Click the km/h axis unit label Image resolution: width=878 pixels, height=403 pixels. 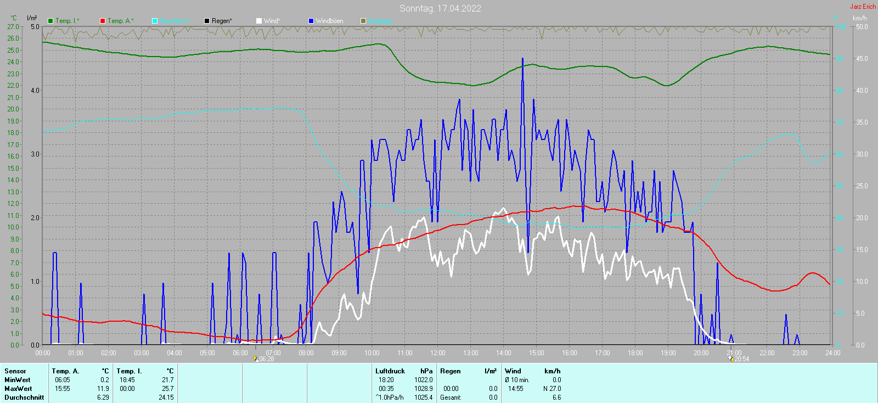point(860,18)
